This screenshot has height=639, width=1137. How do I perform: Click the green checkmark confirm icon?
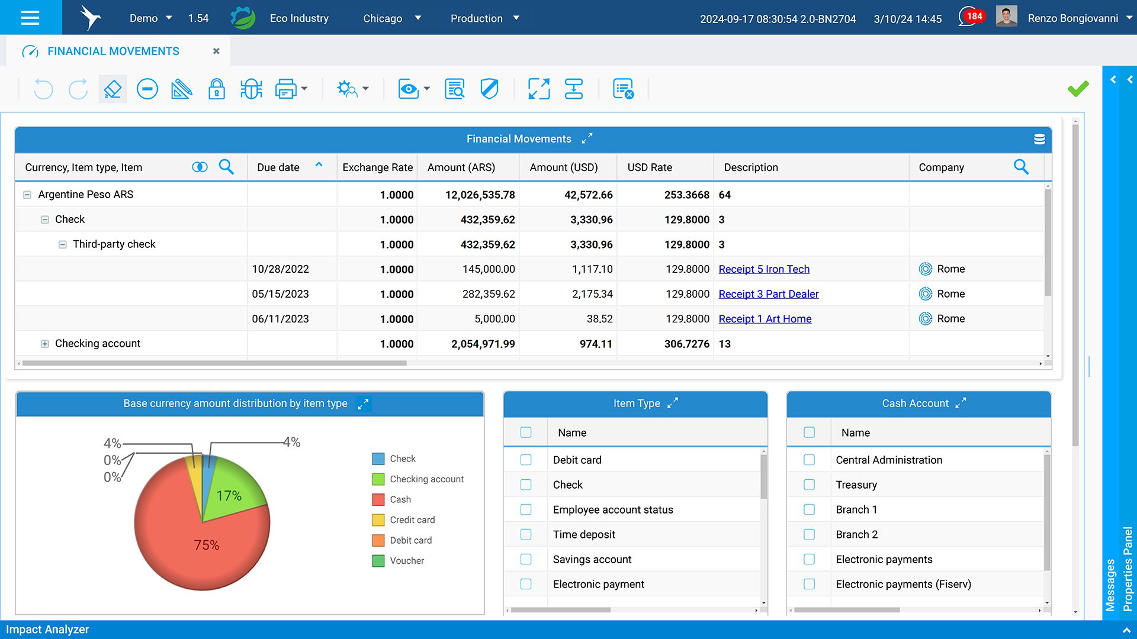(1078, 89)
